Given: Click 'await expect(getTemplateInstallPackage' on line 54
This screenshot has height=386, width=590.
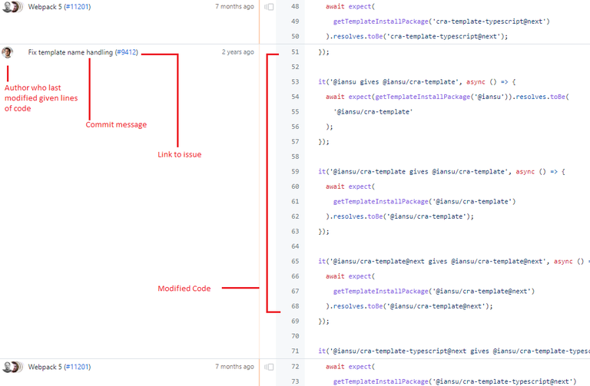Looking at the screenshot, I should click(x=398, y=97).
